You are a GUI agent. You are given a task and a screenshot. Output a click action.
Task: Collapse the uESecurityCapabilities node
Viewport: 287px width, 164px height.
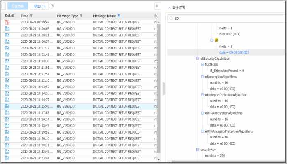(x=198, y=58)
